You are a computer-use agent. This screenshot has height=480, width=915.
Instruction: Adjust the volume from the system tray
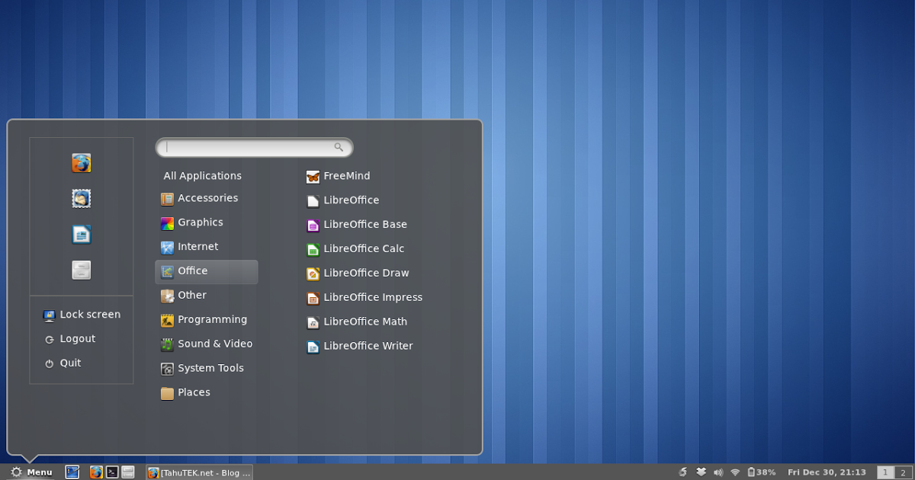(718, 472)
